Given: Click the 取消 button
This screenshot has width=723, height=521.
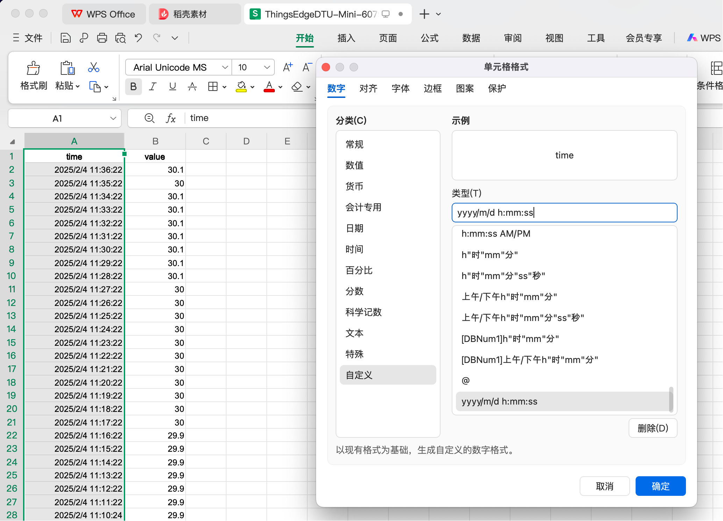Looking at the screenshot, I should tap(604, 486).
